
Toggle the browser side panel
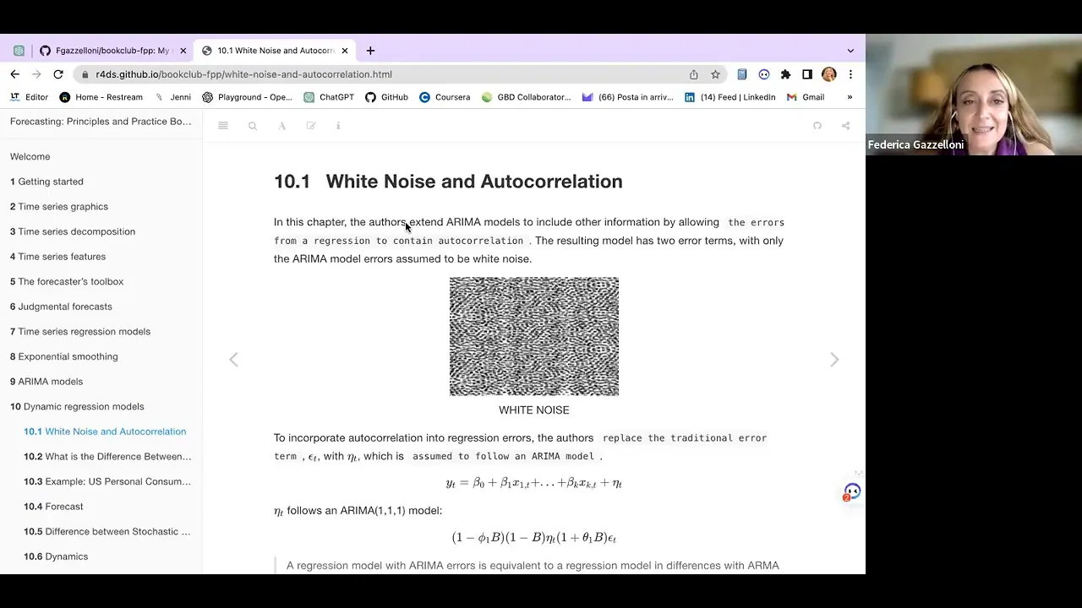point(807,74)
